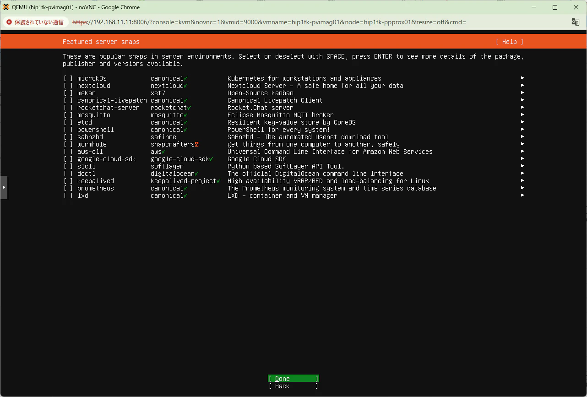Click verified checkmark beside google-cloud-sdk publisher
This screenshot has width=587, height=397.
[211, 159]
